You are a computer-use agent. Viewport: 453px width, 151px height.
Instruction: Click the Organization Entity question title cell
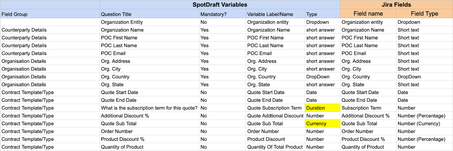click(x=122, y=22)
